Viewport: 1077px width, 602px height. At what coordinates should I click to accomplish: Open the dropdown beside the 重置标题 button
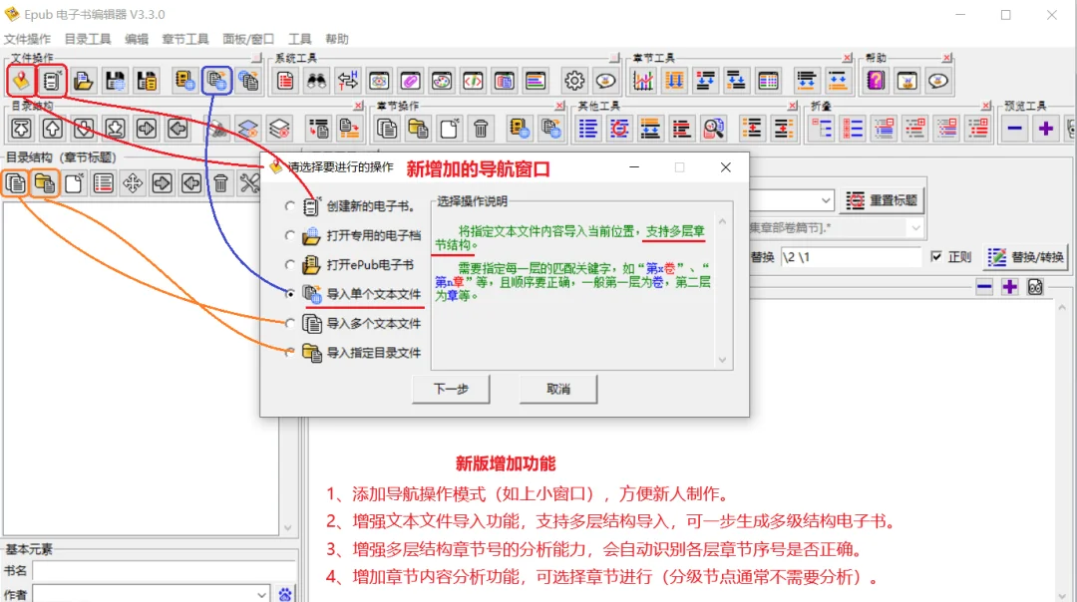point(826,200)
